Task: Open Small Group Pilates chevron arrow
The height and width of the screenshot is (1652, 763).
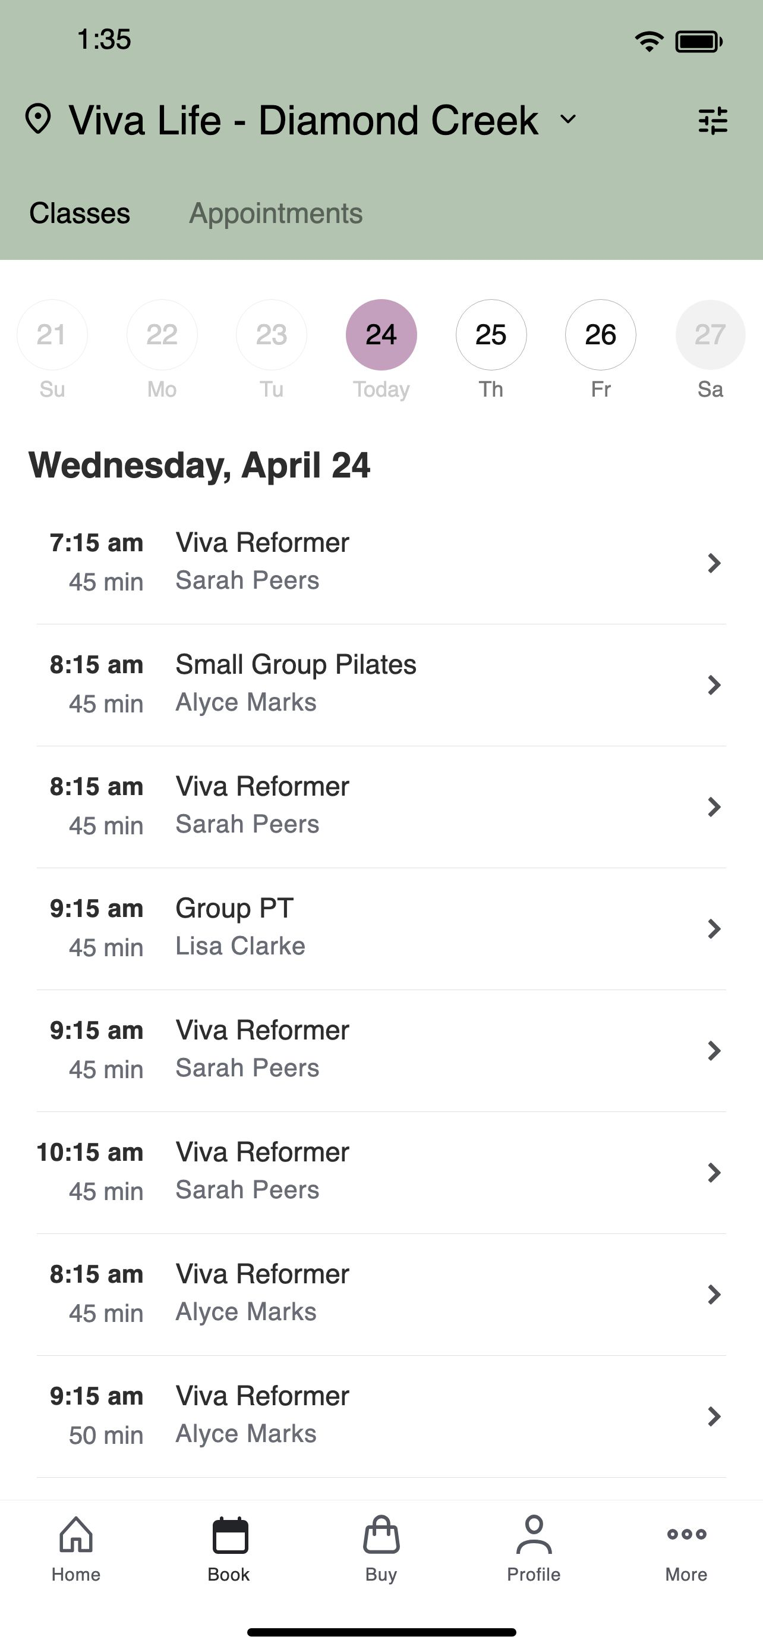Action: coord(714,685)
